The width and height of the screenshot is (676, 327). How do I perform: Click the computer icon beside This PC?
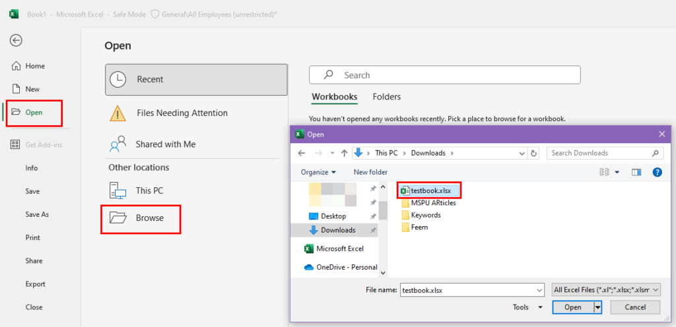pyautogui.click(x=118, y=191)
